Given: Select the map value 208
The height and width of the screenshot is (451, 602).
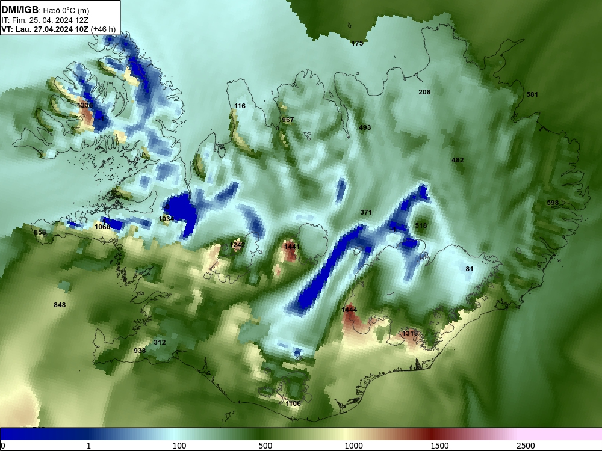Looking at the screenshot, I should tap(424, 92).
